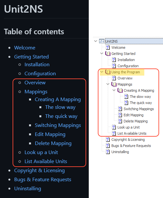Click the Overview topic page icon
This screenshot has width=163, height=198.
[114, 78]
